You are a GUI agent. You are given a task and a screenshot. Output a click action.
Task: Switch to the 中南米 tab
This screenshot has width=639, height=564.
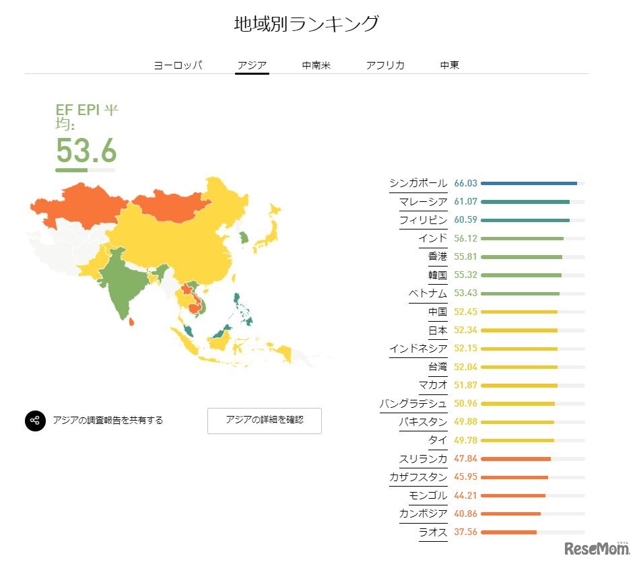point(316,65)
